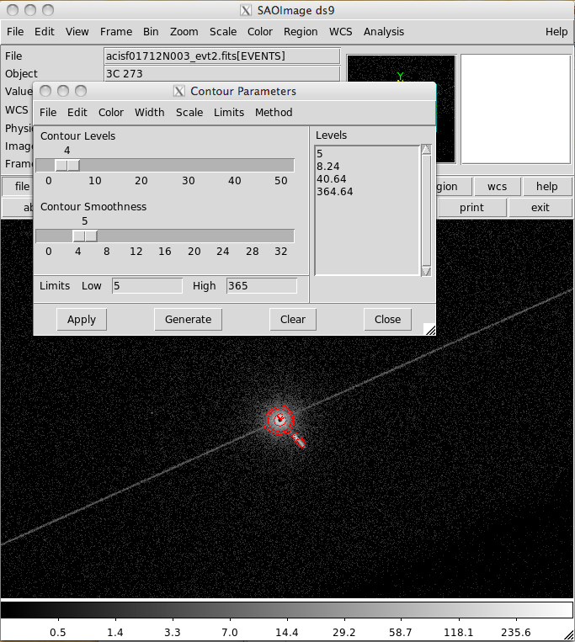The height and width of the screenshot is (642, 575).
Task: Click the help button in the button bar
Action: [546, 187]
